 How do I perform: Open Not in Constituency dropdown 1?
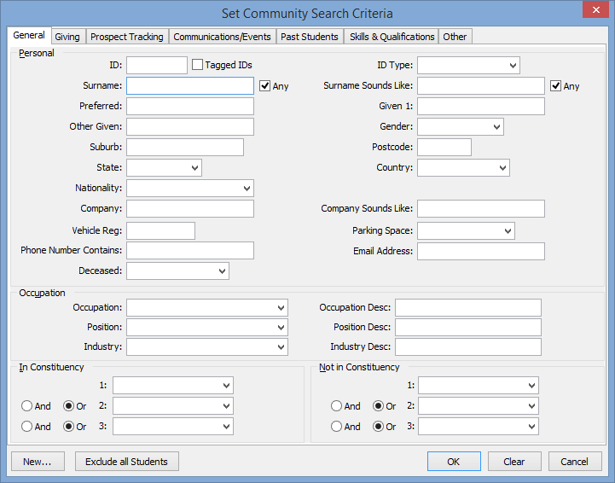pos(479,386)
